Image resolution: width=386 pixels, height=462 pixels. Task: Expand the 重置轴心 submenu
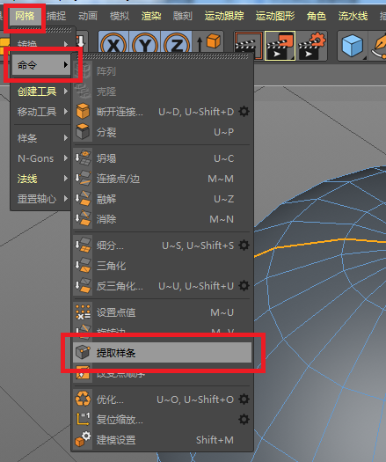[41, 199]
